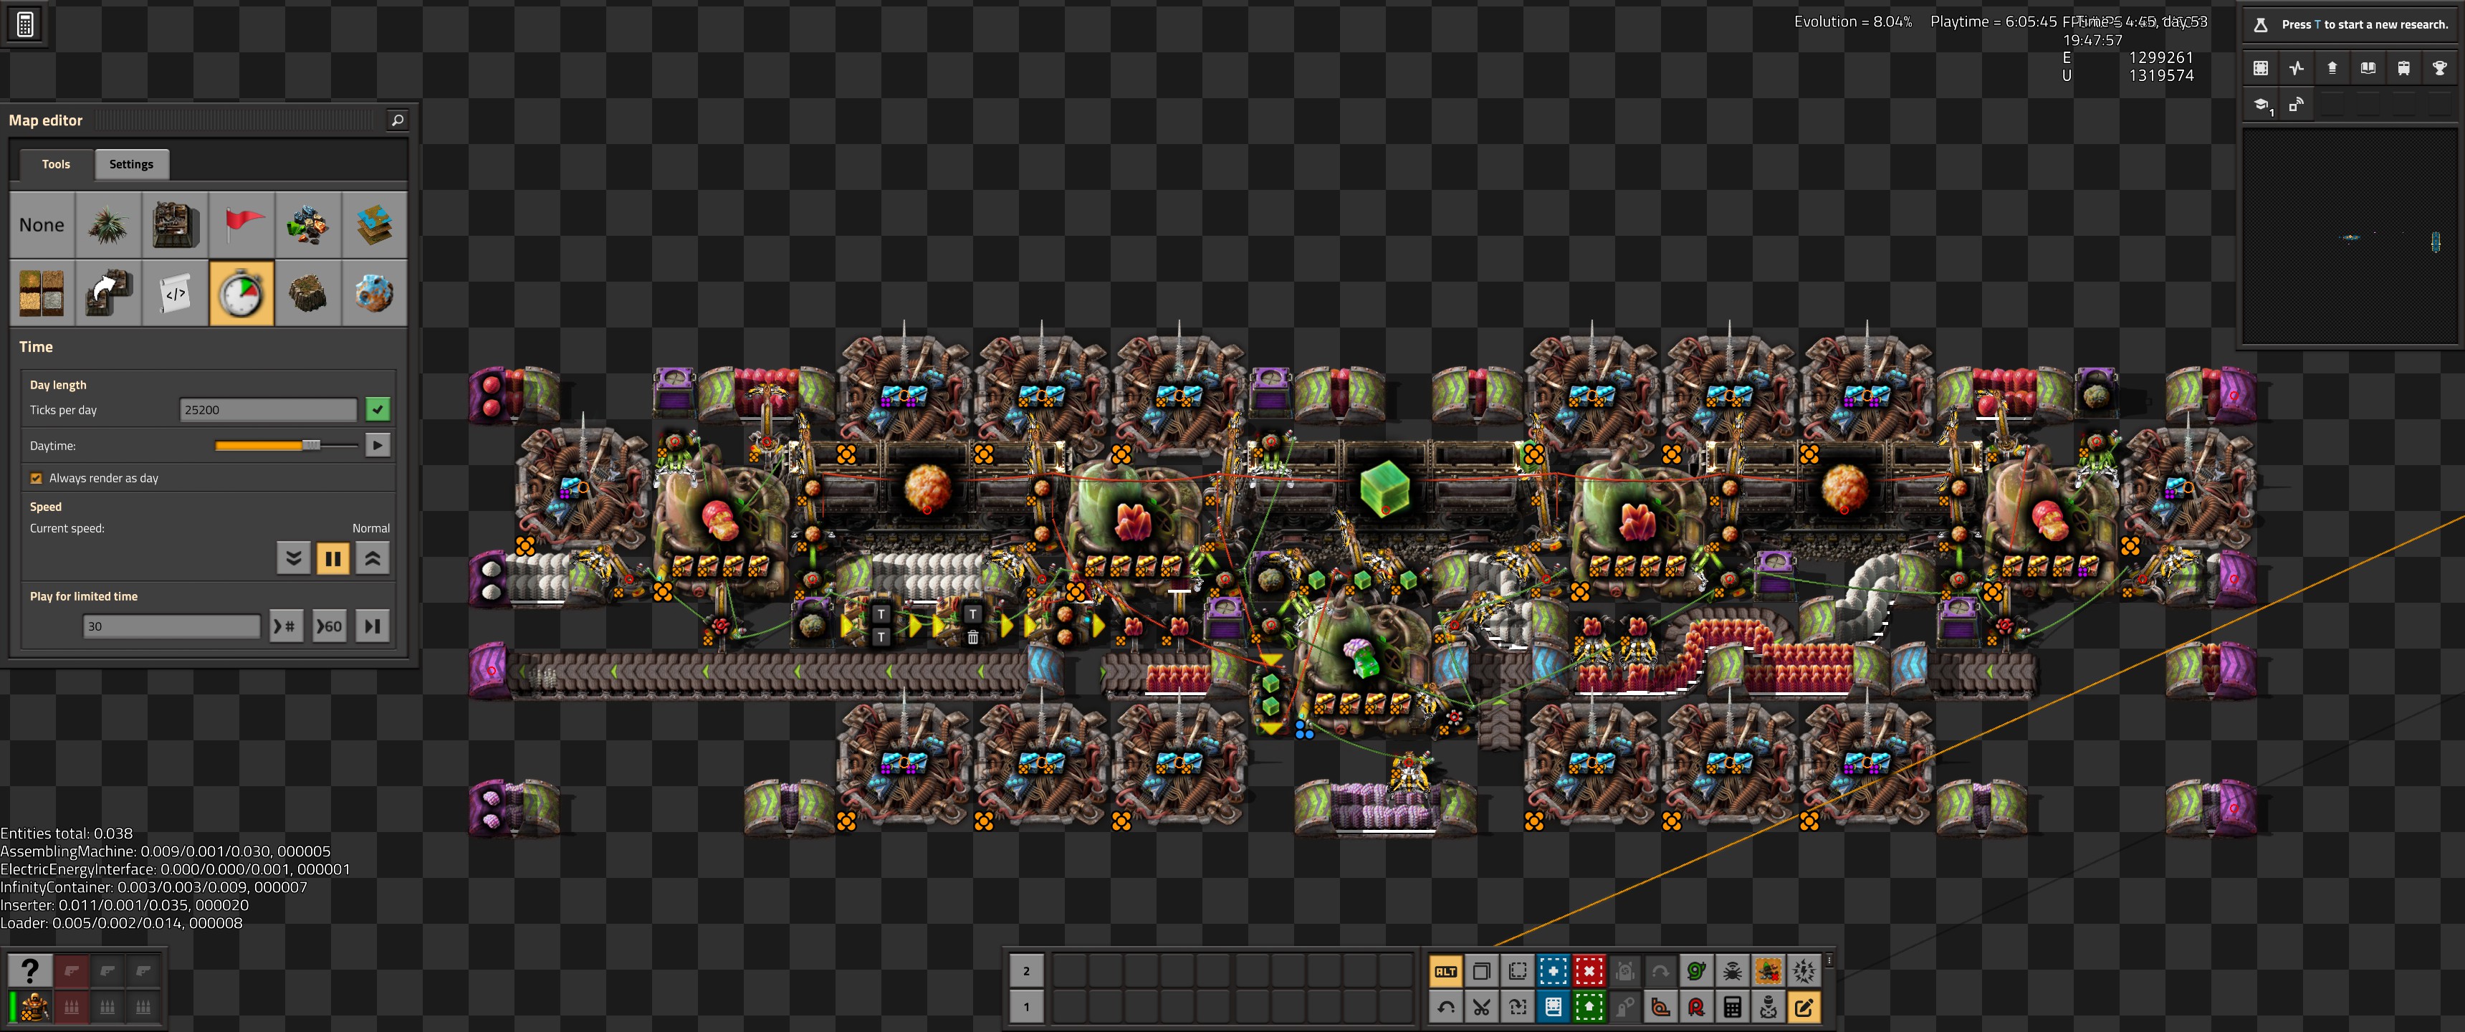Select the cliff editor tool

308,293
